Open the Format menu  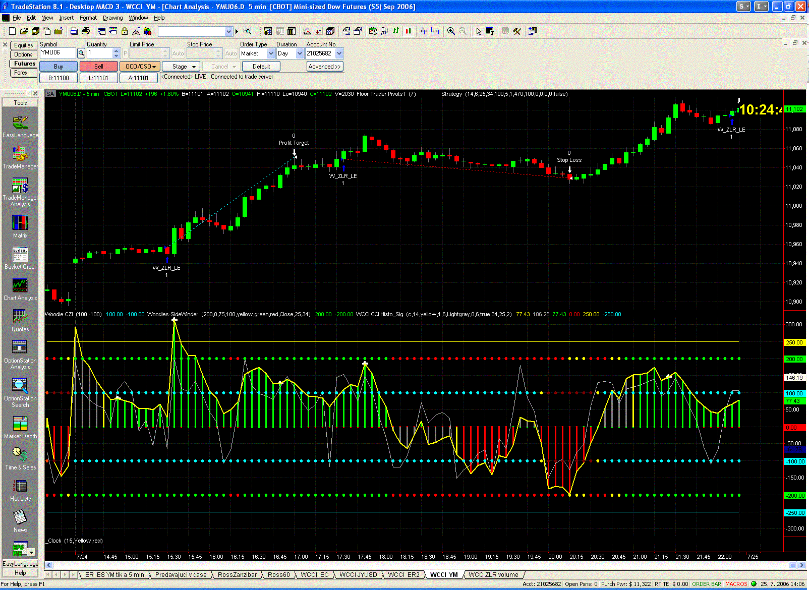point(88,18)
